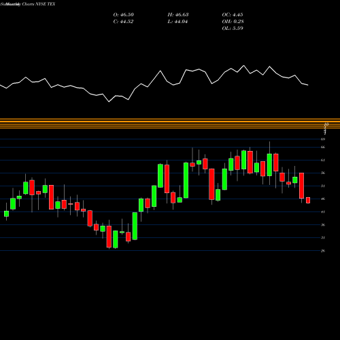The height and width of the screenshot is (340, 340).
Task: Select the high value H: 46.63
Action: click(x=178, y=15)
